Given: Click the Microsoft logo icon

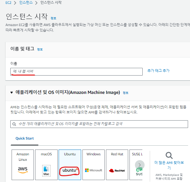Looking at the screenshot, I should tap(93, 170).
